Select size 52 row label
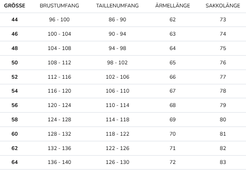246x170 pixels. (15, 77)
